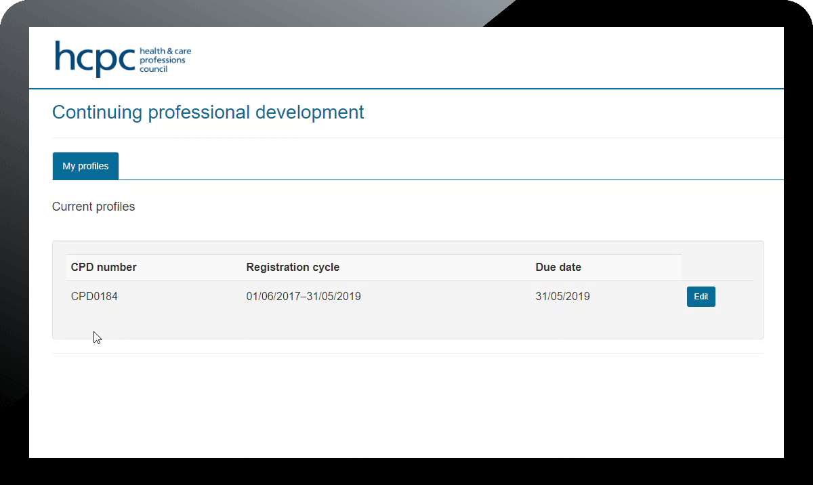Click the health & care professions council text
Image resolution: width=813 pixels, height=485 pixels.
pyautogui.click(x=165, y=60)
